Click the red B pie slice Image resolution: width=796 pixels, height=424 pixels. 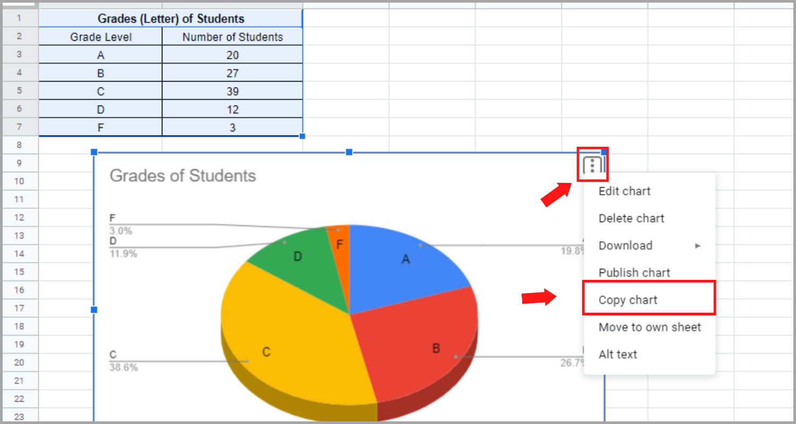[x=435, y=348]
